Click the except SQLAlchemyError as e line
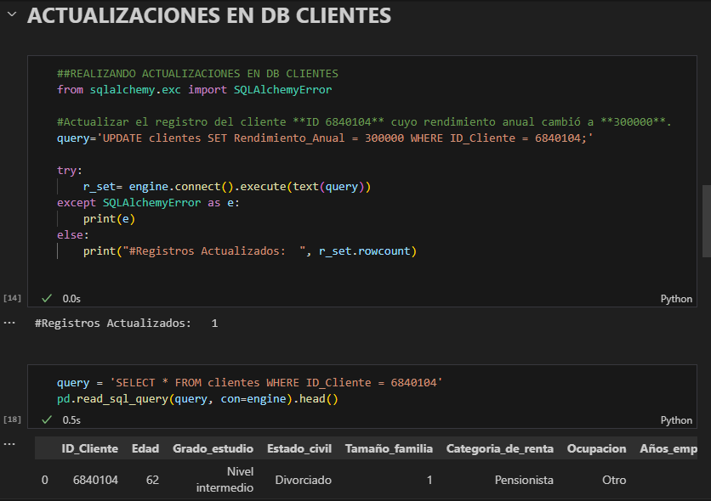Screen dimensions: 711x501 (x=148, y=202)
